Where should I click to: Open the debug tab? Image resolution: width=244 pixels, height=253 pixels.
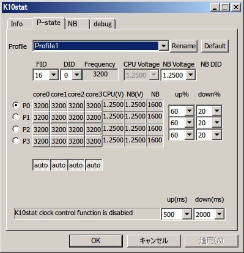tap(103, 24)
